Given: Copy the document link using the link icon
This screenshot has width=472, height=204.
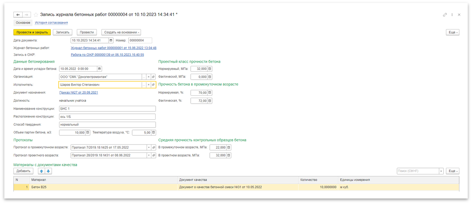Looking at the screenshot, I should [445, 15].
